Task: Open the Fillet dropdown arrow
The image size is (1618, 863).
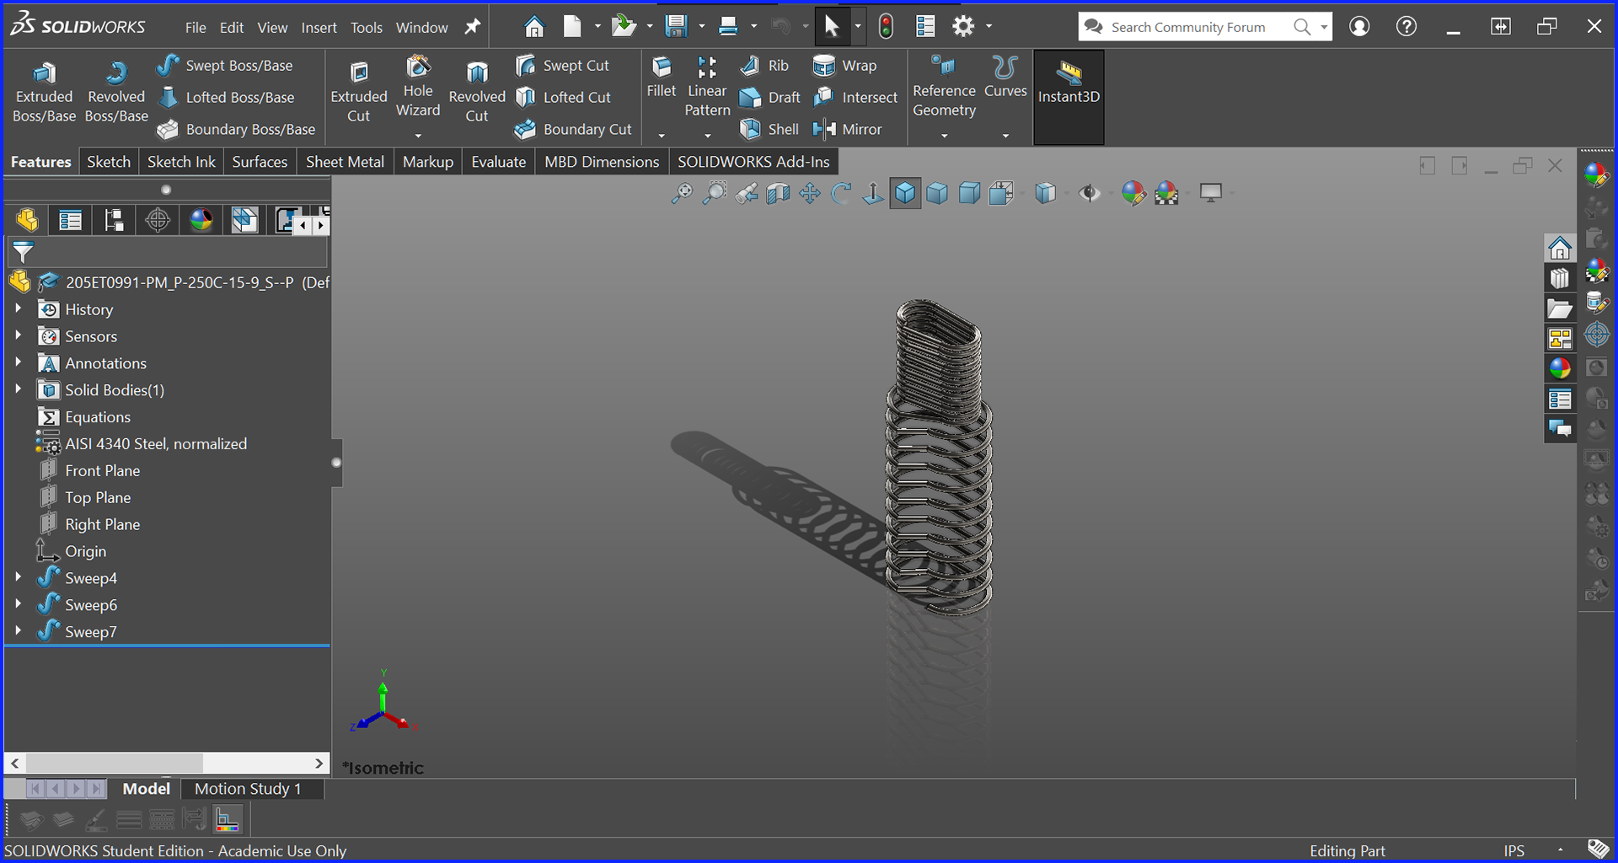Action: (662, 136)
